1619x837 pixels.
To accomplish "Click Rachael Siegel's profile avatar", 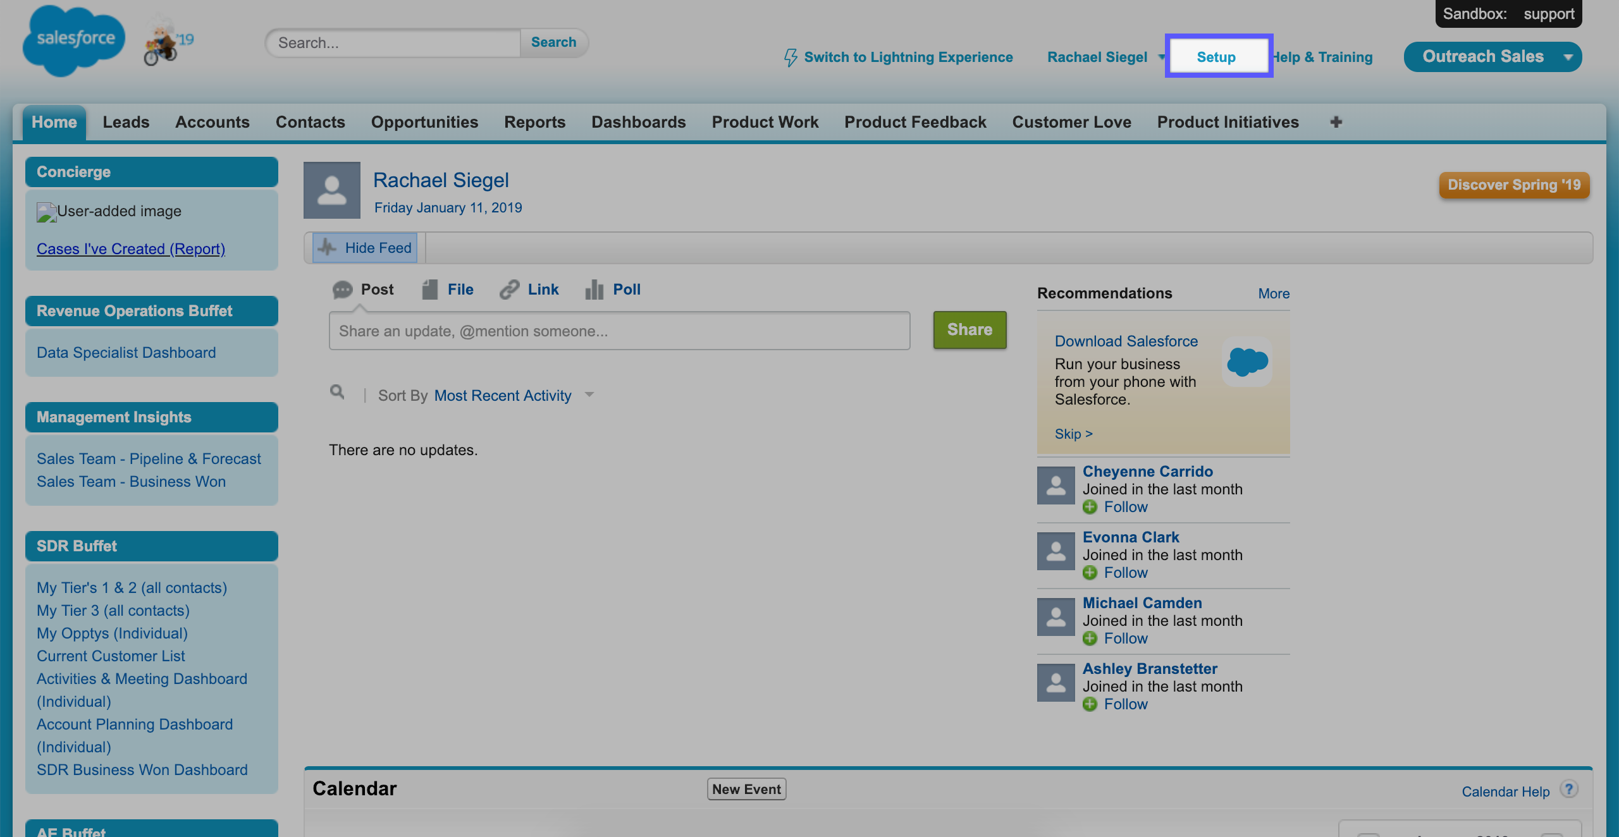I will (x=332, y=190).
